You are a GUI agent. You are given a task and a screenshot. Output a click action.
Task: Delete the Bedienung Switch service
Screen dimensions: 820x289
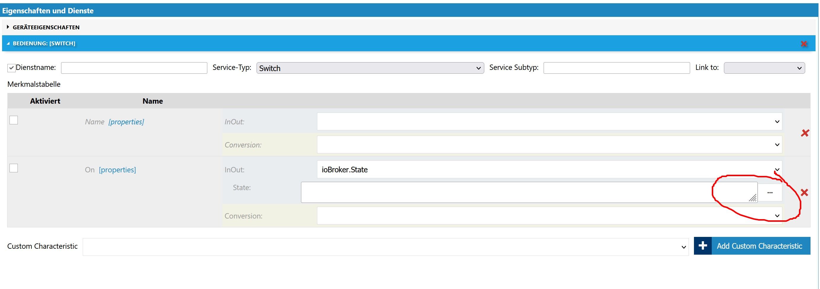pyautogui.click(x=804, y=44)
